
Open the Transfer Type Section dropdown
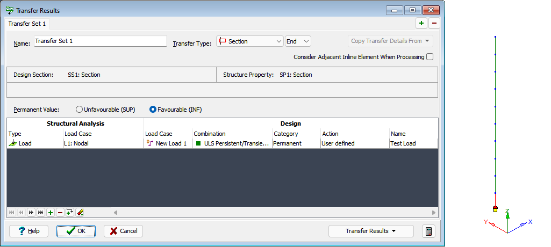click(x=250, y=41)
